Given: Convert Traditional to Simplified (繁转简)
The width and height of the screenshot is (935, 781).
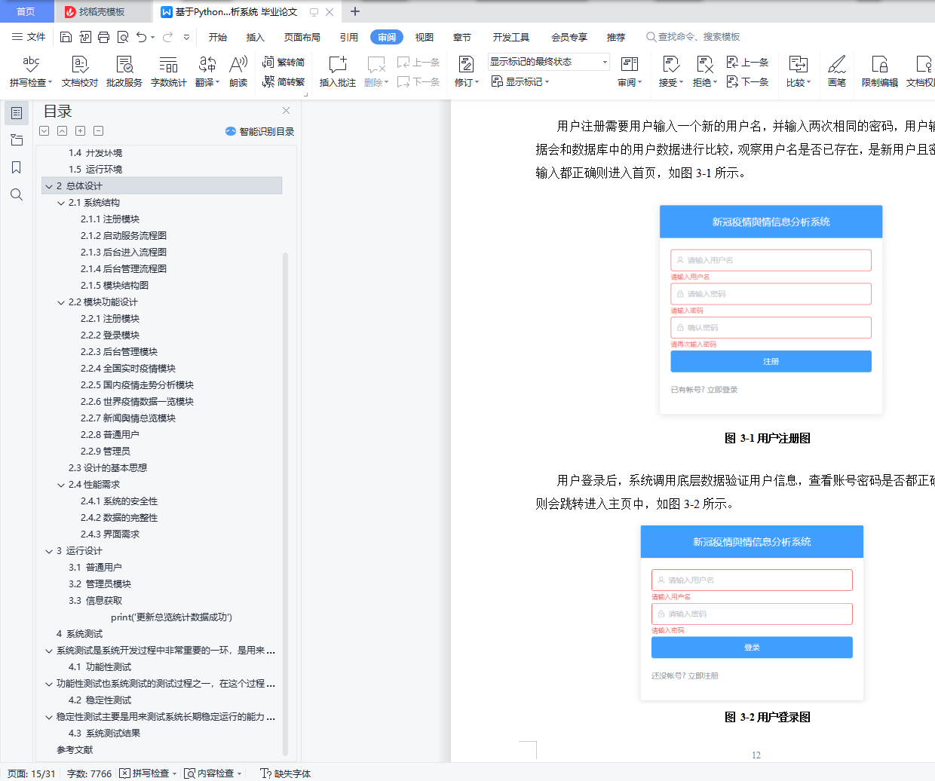Looking at the screenshot, I should point(284,62).
